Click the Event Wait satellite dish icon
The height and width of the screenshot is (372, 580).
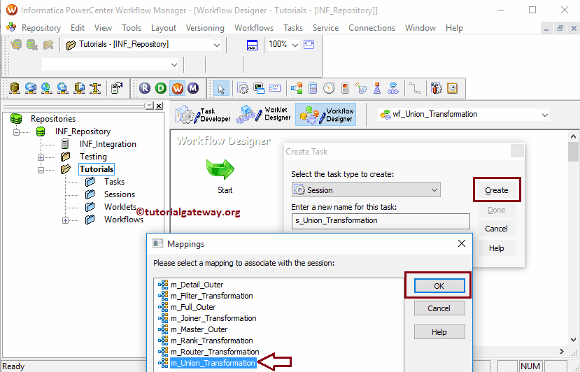click(361, 88)
